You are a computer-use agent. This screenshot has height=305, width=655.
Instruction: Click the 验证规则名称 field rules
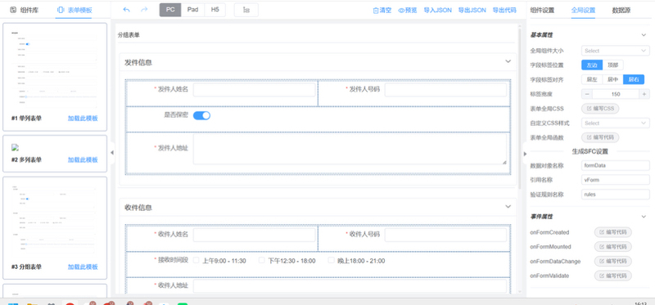coord(616,194)
